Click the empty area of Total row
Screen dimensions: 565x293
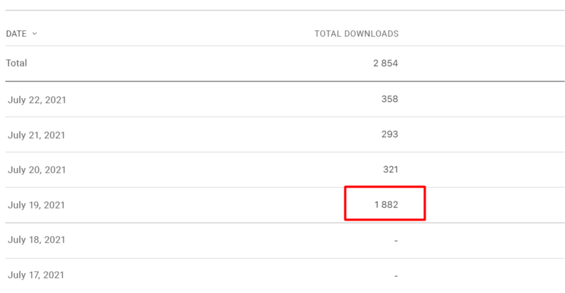point(198,63)
